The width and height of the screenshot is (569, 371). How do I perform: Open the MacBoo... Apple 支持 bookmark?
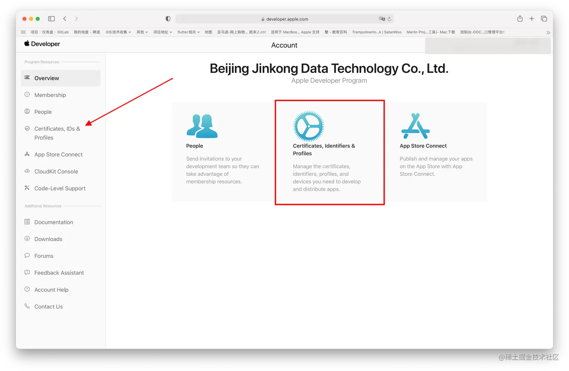click(x=295, y=32)
